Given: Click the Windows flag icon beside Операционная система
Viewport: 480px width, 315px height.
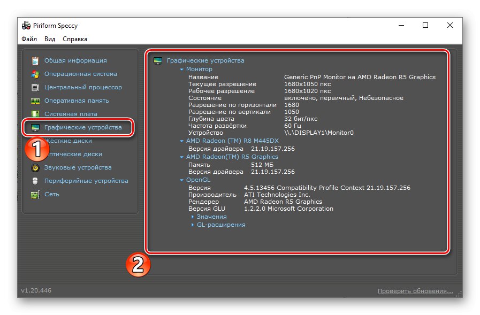Looking at the screenshot, I should [35, 74].
